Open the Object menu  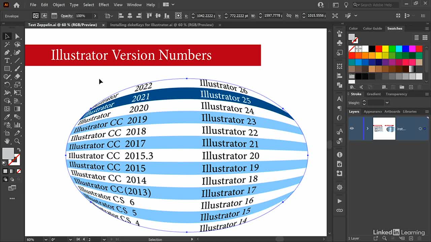[59, 5]
